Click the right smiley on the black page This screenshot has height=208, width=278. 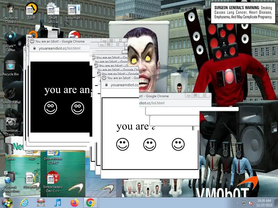coord(78,108)
